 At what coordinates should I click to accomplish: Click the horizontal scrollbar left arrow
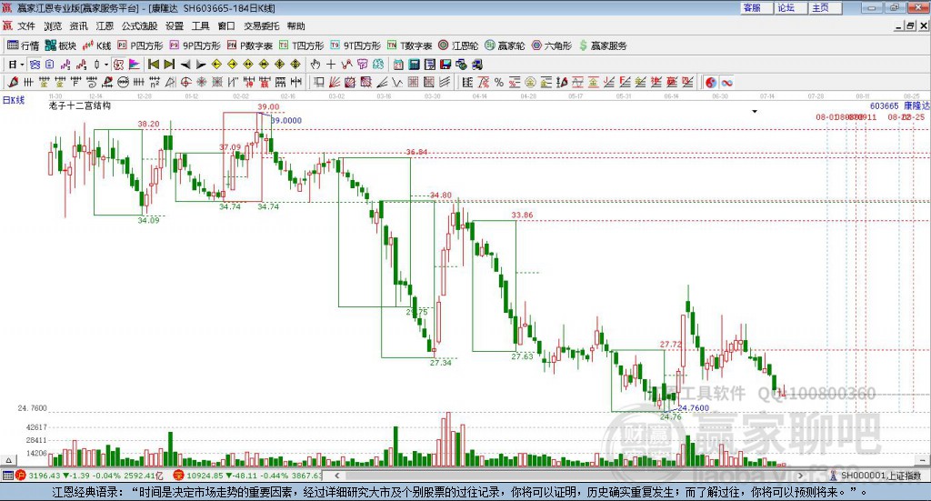coord(336,476)
